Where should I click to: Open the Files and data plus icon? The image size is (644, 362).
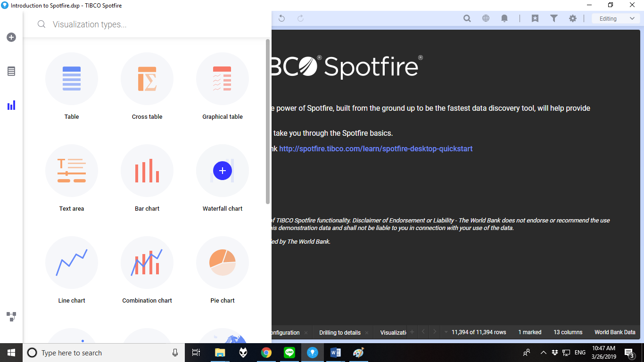[11, 37]
